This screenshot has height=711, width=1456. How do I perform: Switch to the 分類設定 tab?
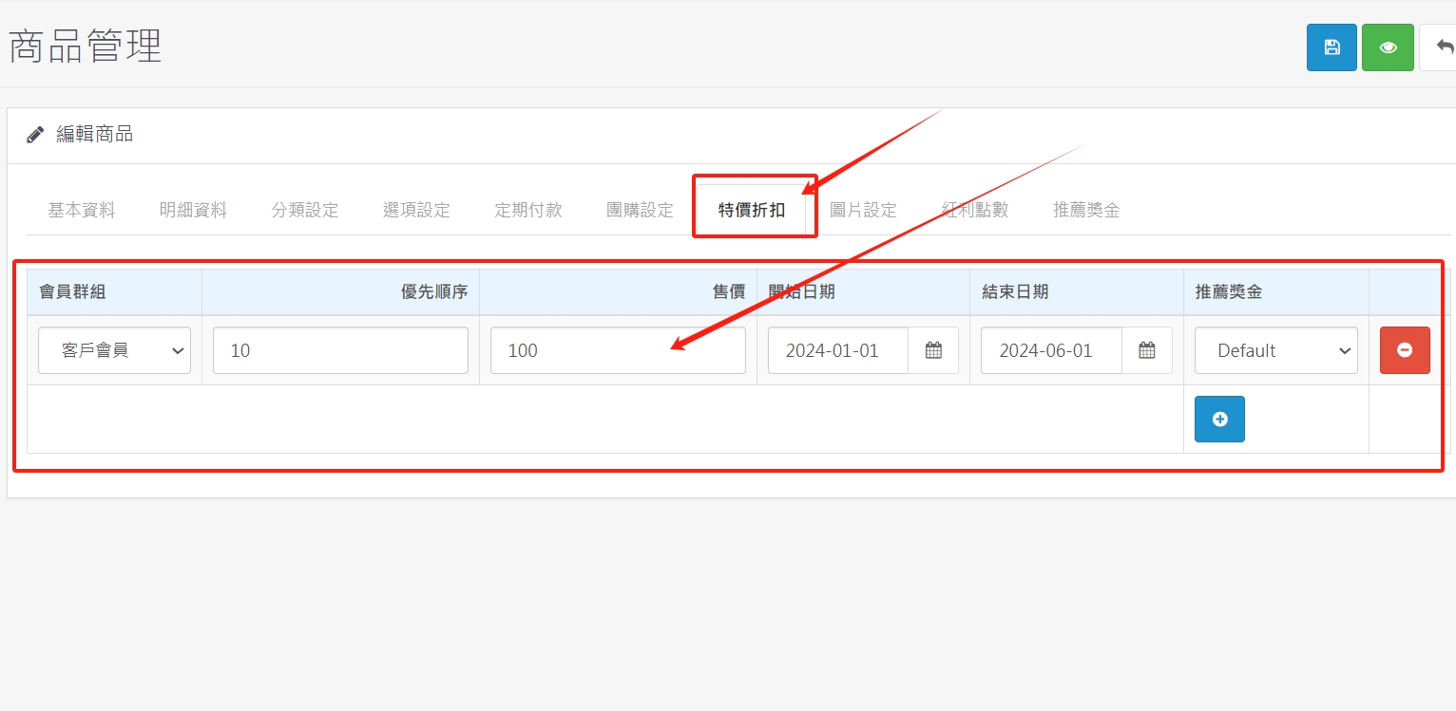tap(305, 210)
